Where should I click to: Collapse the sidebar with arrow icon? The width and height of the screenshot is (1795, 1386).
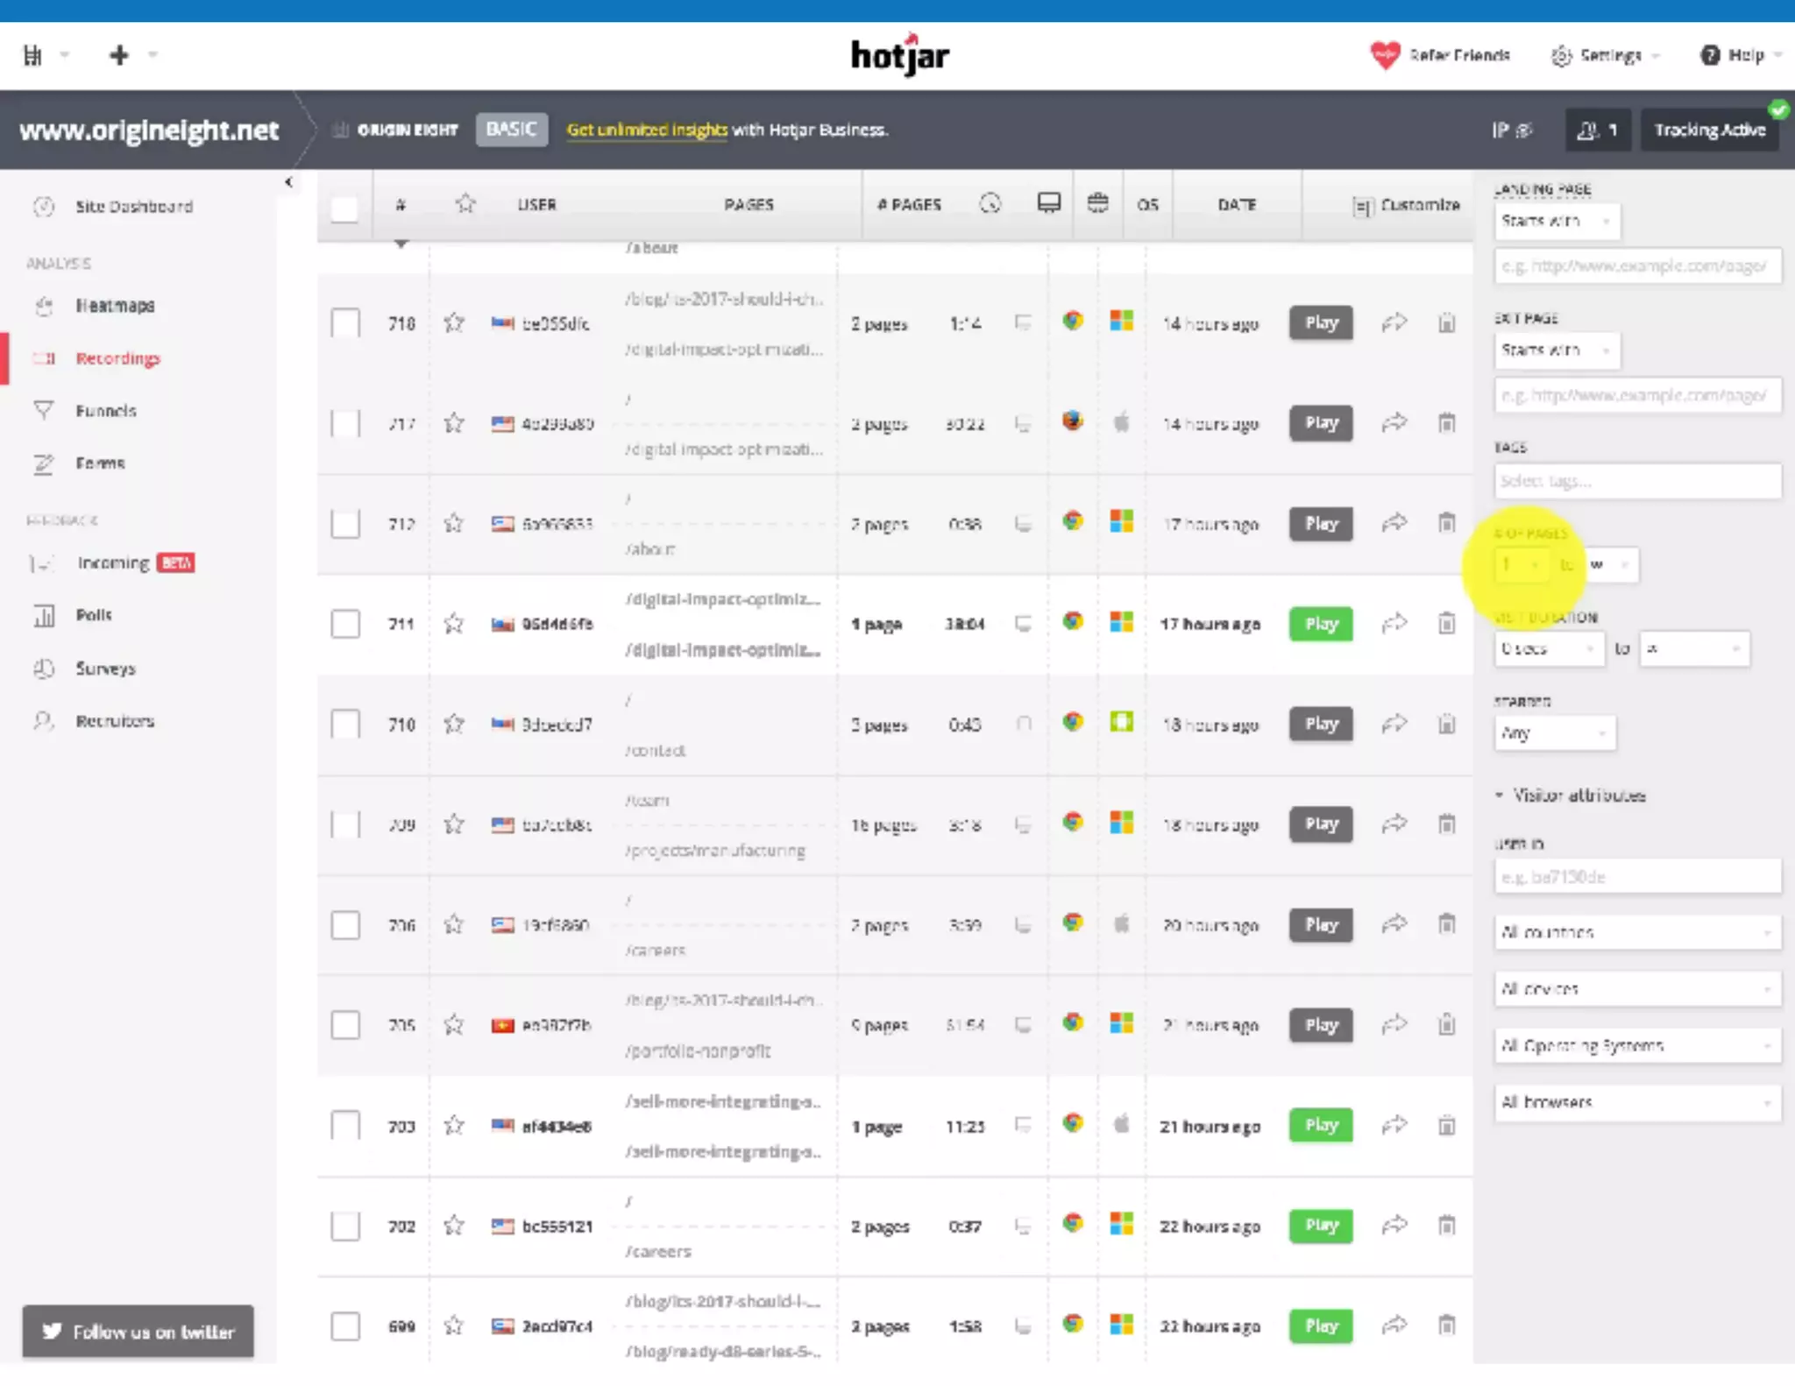(288, 182)
